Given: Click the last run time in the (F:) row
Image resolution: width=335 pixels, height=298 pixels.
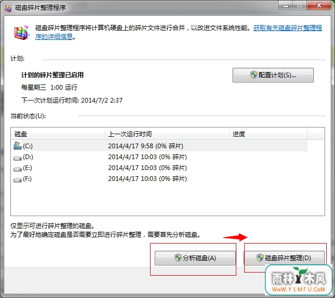Looking at the screenshot, I should (x=148, y=179).
